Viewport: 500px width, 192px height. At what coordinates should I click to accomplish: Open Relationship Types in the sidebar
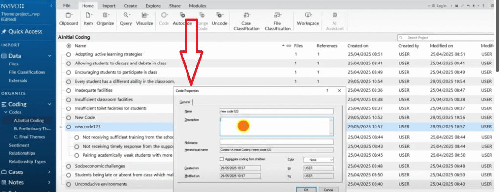pos(27,162)
